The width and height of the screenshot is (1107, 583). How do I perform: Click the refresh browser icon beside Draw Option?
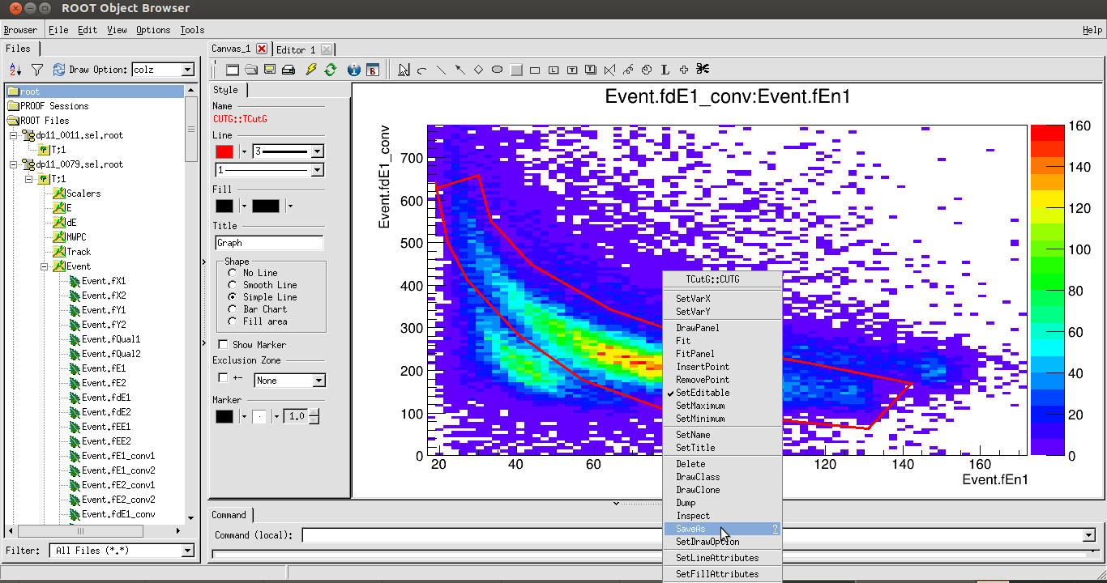59,70
